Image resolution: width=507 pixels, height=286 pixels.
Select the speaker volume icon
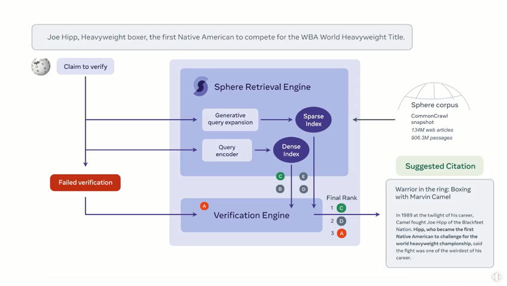pyautogui.click(x=497, y=277)
